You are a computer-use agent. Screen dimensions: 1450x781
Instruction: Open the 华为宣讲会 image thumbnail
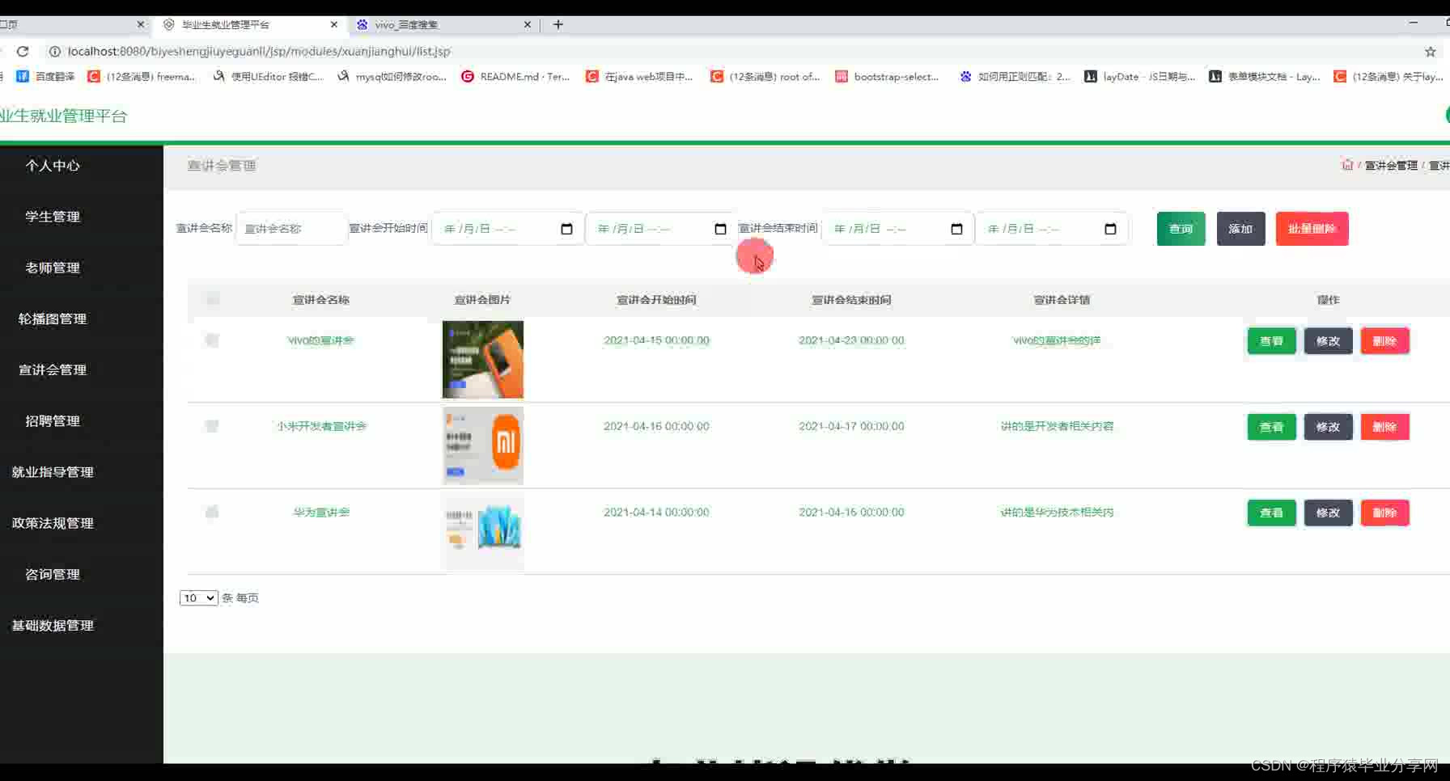[482, 531]
